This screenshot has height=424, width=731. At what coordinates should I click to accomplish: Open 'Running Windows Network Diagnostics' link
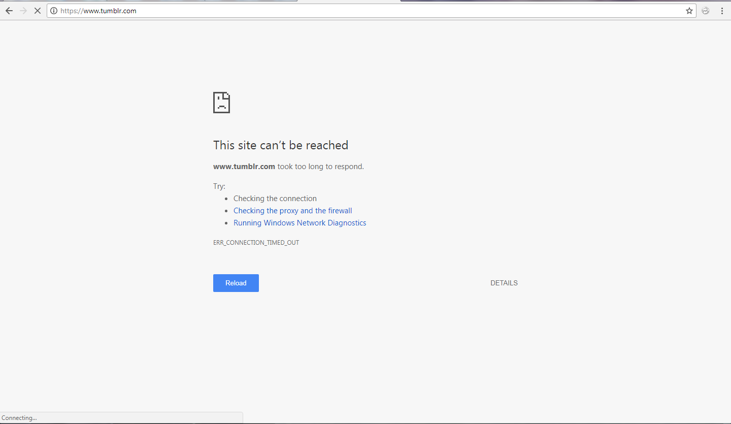point(300,223)
